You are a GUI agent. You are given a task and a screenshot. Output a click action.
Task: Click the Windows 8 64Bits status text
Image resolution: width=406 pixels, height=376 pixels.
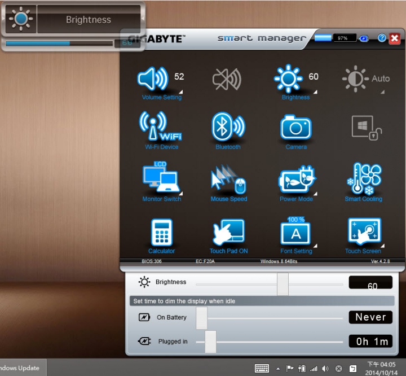click(x=279, y=261)
